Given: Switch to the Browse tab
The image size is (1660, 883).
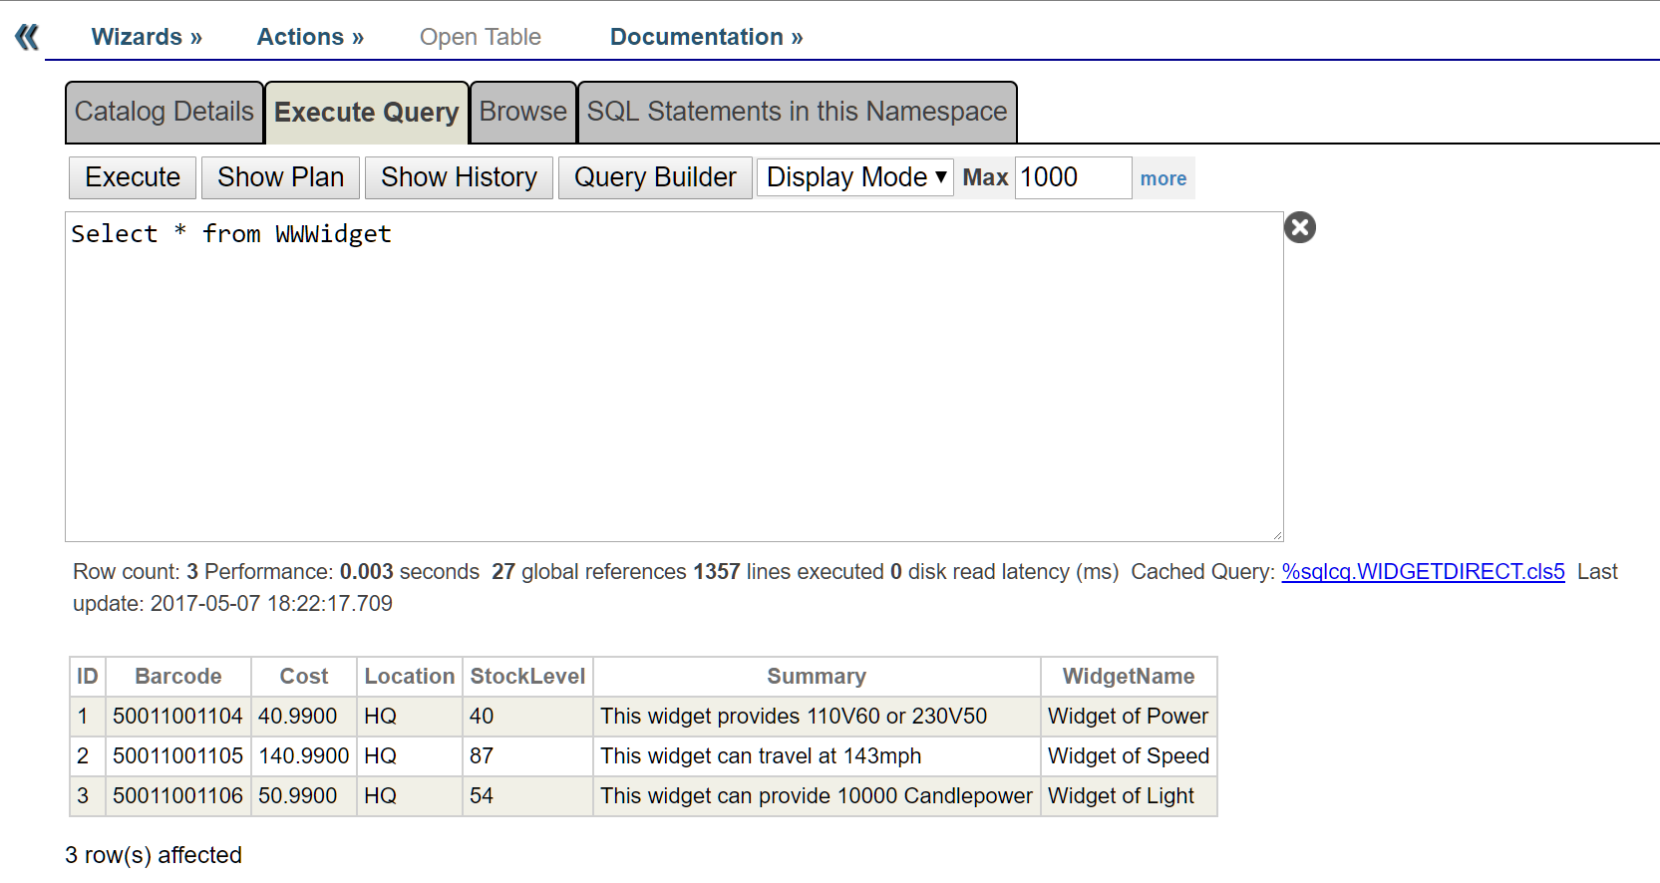Looking at the screenshot, I should [x=522, y=112].
